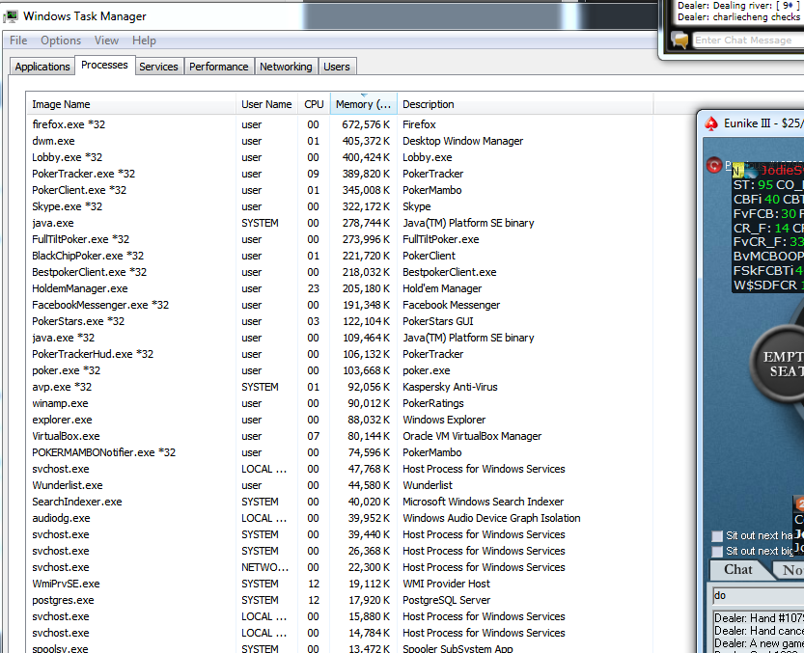Select the HoldemManager.exe process
The image size is (804, 653).
click(340, 288)
